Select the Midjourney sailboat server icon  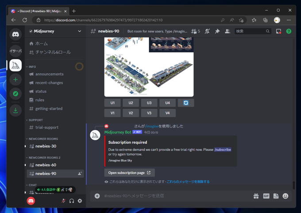coord(15,65)
